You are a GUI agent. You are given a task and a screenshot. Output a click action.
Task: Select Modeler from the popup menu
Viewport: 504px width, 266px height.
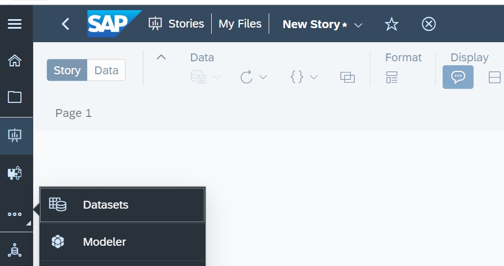pos(122,242)
